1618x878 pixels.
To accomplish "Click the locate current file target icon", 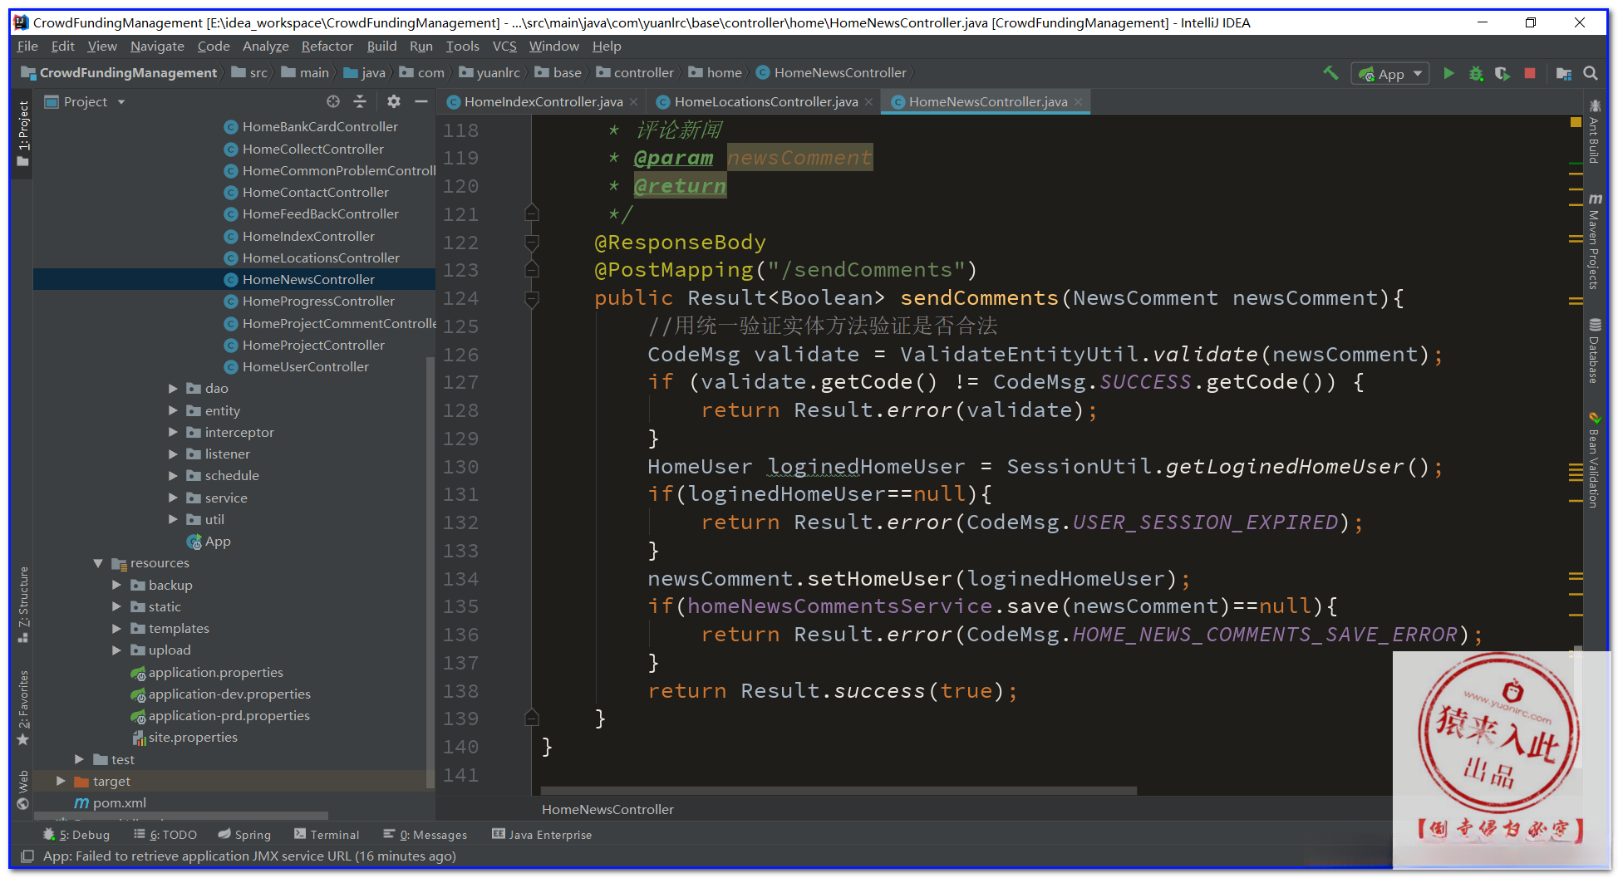I will (x=333, y=101).
